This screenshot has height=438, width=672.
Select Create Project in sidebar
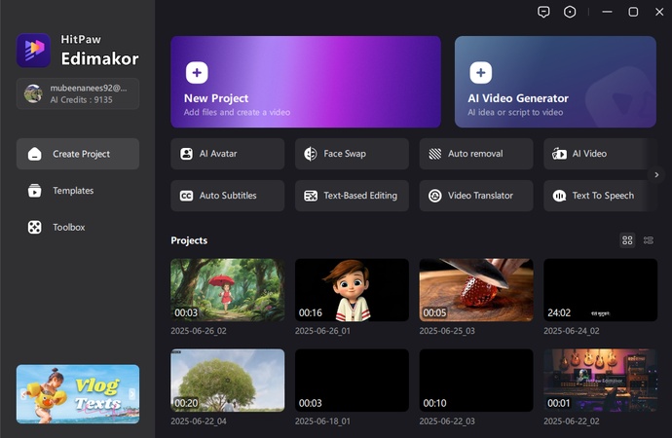78,154
